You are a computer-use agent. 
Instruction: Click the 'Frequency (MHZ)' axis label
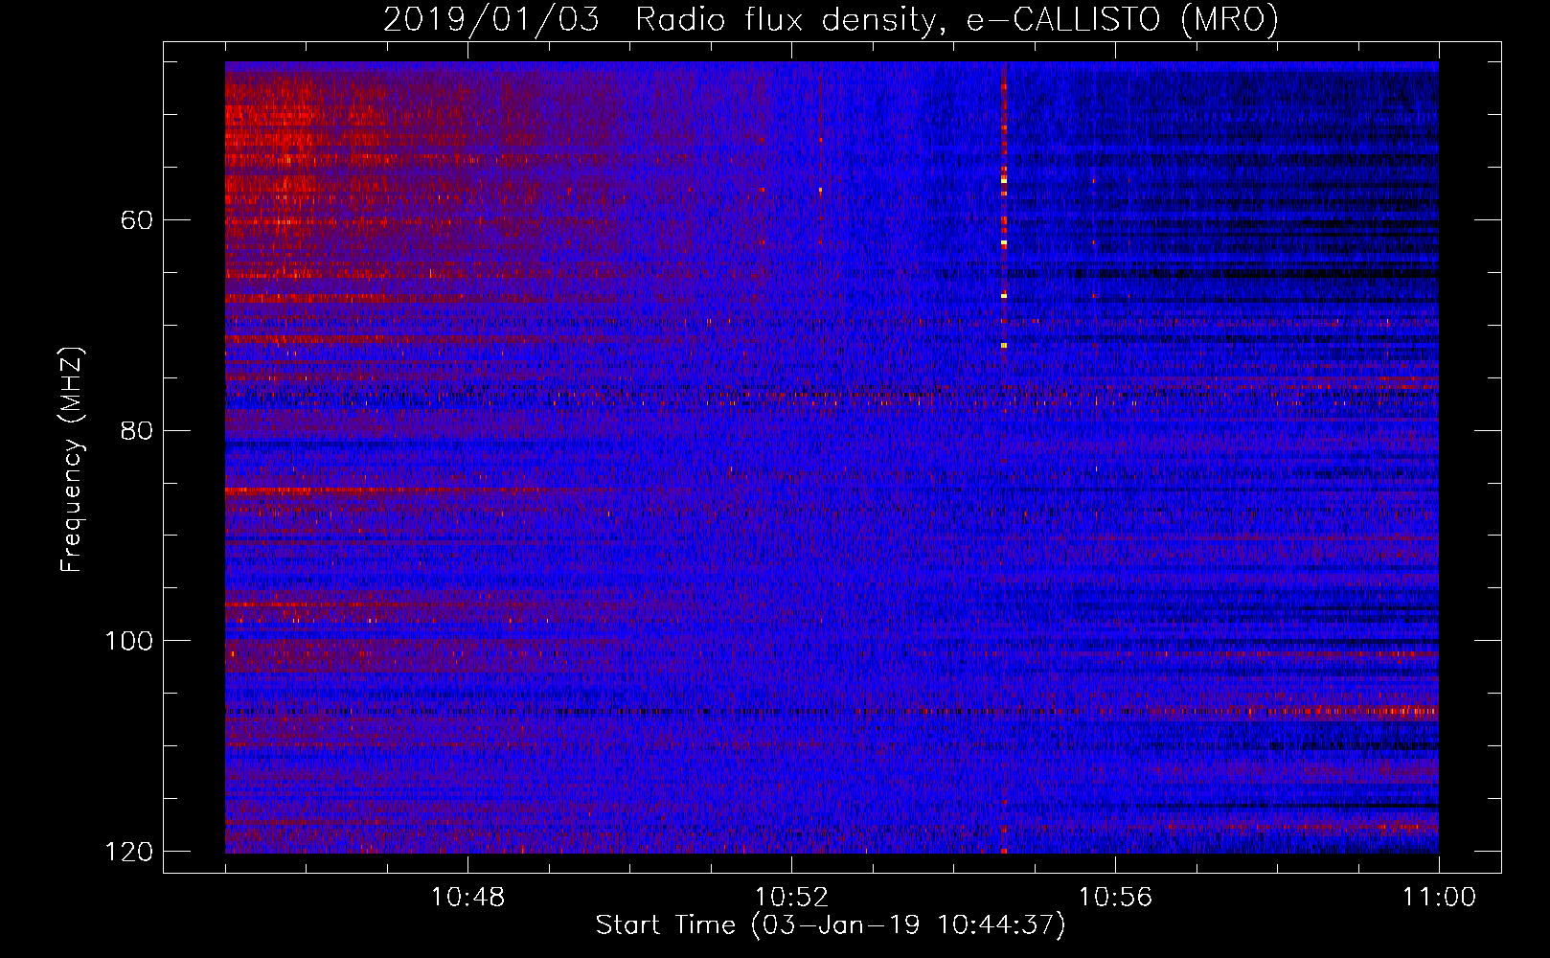72,460
